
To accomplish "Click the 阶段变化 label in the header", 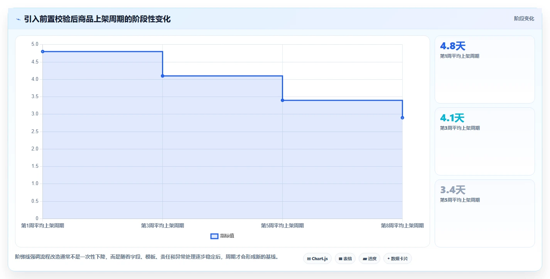I will pyautogui.click(x=524, y=18).
